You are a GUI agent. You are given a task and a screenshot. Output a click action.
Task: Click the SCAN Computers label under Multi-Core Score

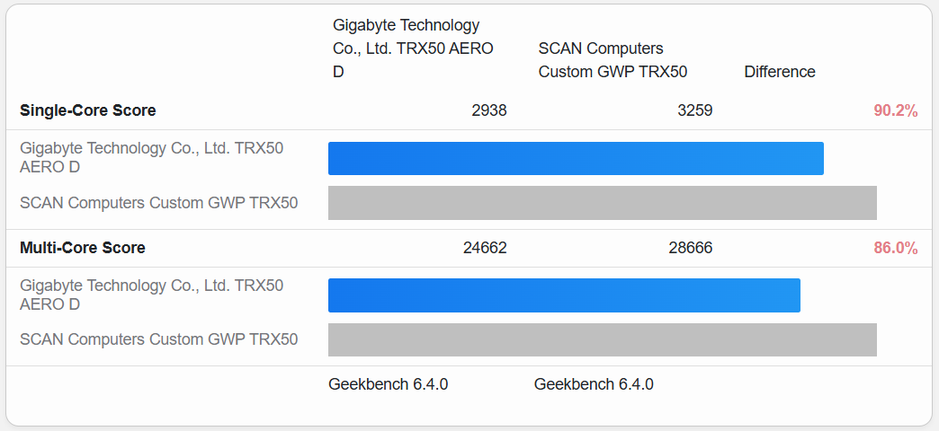158,339
